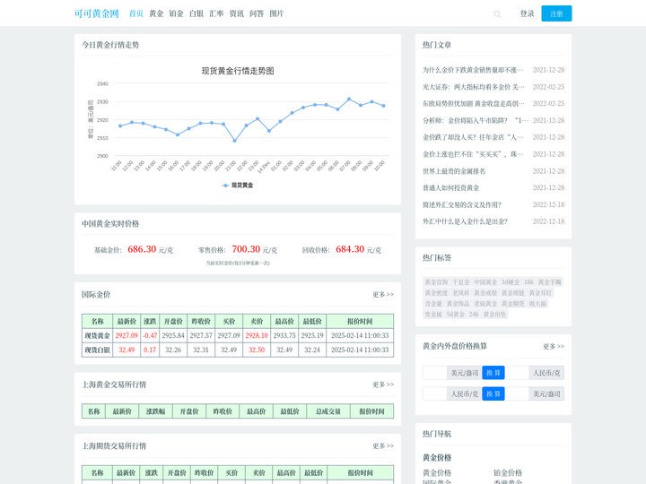Open the 汇率 nav item
The image size is (646, 484).
tap(216, 13)
